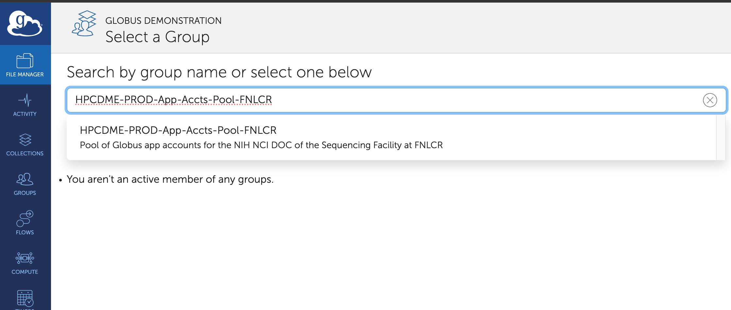Viewport: 731px width, 310px height.
Task: Click the Flows icon in sidebar
Action: [x=25, y=219]
